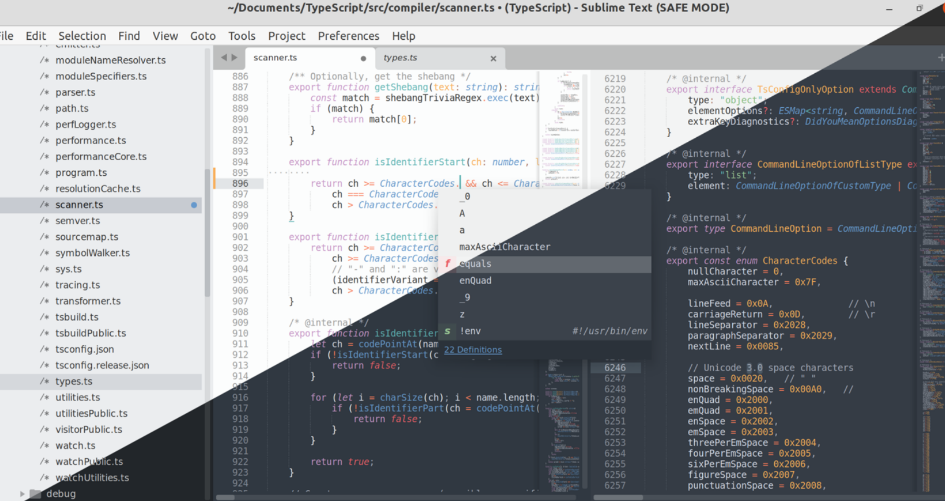
Task: Open the Find menu
Action: (x=129, y=36)
